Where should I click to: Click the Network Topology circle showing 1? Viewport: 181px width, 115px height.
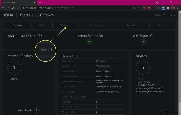(x=14, y=68)
